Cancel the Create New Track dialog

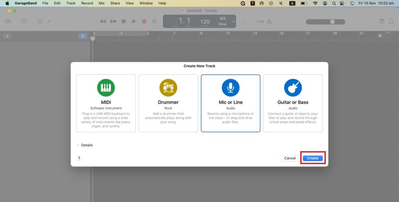[290, 158]
